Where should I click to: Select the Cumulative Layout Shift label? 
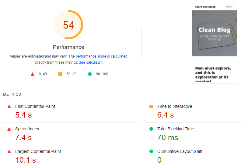pyautogui.click(x=180, y=151)
